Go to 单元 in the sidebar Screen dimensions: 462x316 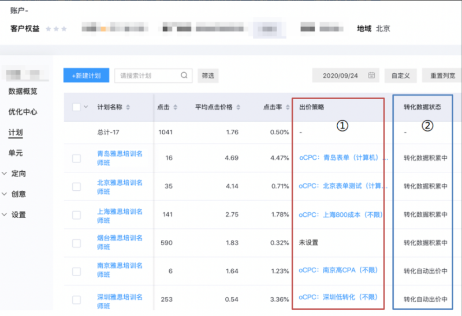click(x=16, y=153)
